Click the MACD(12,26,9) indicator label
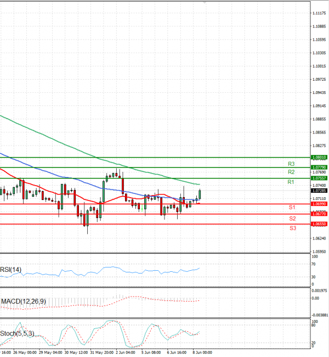Screen dimensions: 329x357 click(24, 302)
